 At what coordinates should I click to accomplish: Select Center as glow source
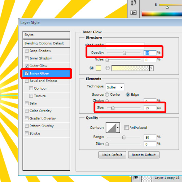click(107, 95)
